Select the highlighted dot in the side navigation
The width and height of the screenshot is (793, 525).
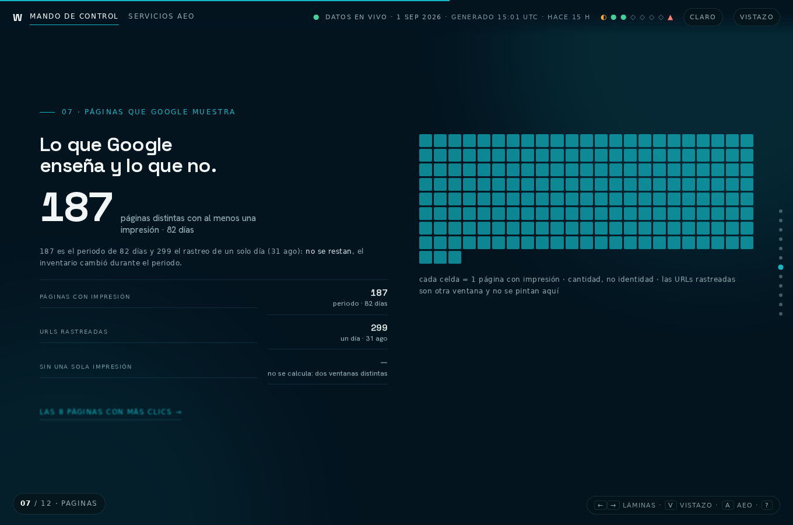coord(781,267)
